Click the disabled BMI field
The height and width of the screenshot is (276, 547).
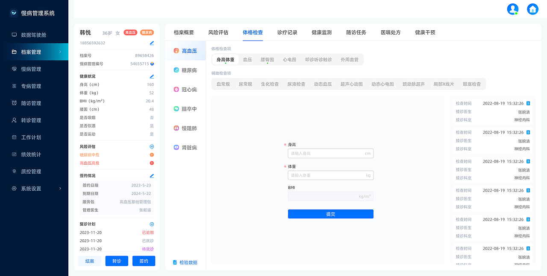331,196
